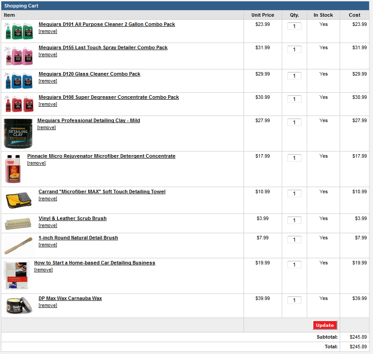Viewport: 373px width, 354px height.
Task: Remove Professional Detailing Clay from cart
Action: (47, 128)
